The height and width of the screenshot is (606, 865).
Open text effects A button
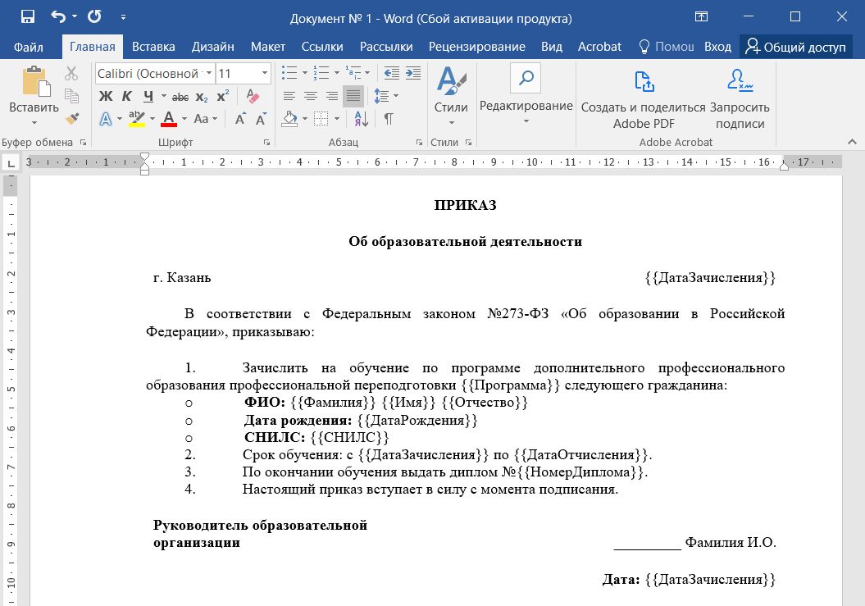[x=106, y=119]
